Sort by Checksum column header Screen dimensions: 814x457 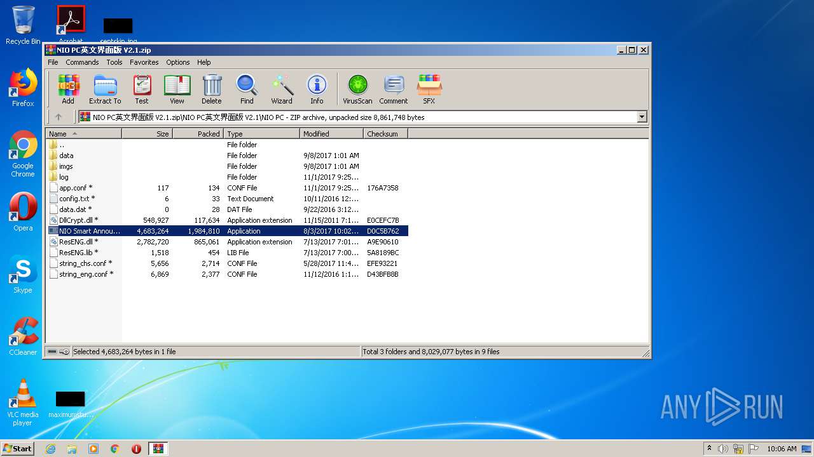point(385,134)
